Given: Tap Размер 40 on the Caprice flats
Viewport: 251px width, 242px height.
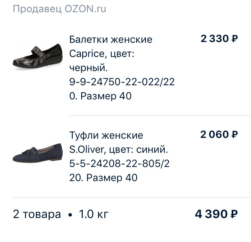Looking at the screenshot, I should 106,96.
